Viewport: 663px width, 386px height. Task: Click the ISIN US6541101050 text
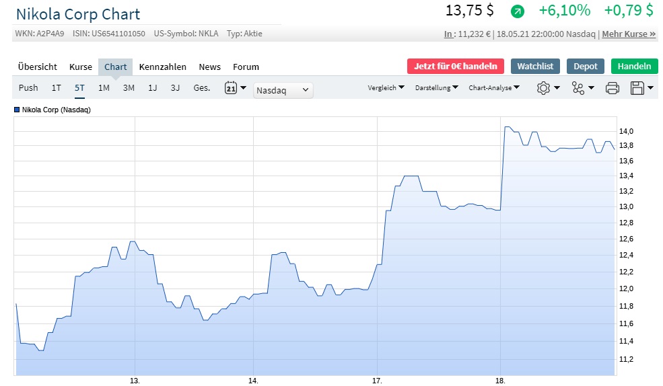108,34
